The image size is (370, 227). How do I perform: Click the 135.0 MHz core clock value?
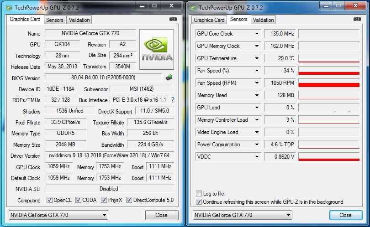(280, 34)
